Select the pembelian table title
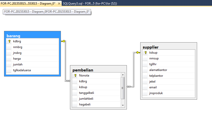 click(x=83, y=70)
